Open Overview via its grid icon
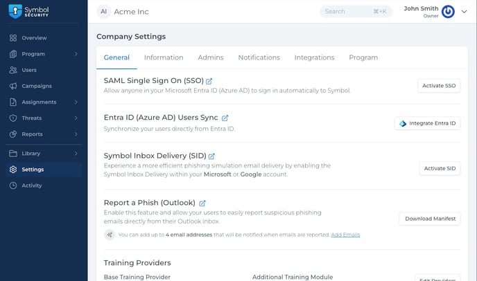Image resolution: width=477 pixels, height=281 pixels. click(13, 38)
